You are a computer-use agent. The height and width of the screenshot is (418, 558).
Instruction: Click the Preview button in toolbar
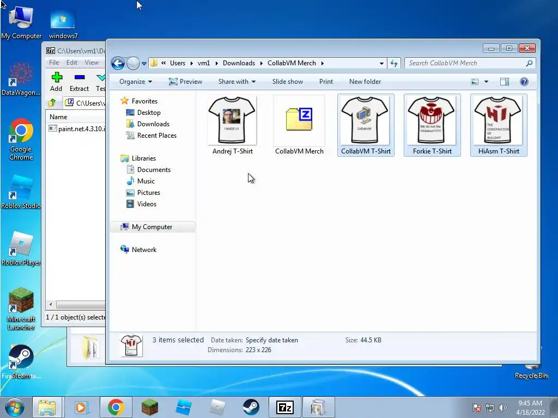(185, 82)
